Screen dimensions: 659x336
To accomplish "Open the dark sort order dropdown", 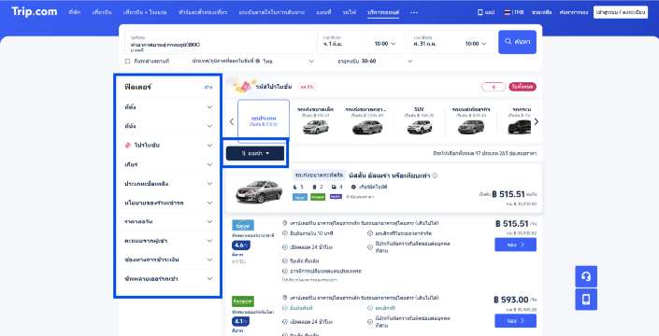I will [x=255, y=153].
